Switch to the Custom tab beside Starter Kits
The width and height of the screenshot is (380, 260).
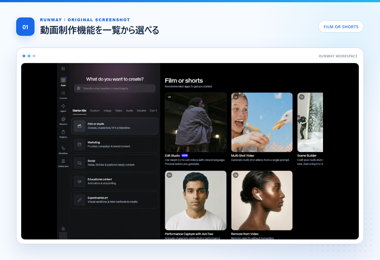(x=95, y=111)
